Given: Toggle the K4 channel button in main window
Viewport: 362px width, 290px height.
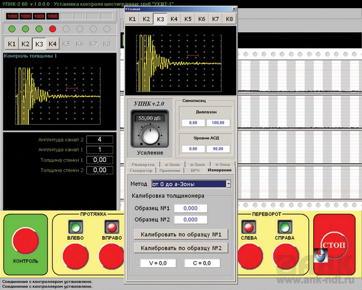Looking at the screenshot, I should coord(53,43).
